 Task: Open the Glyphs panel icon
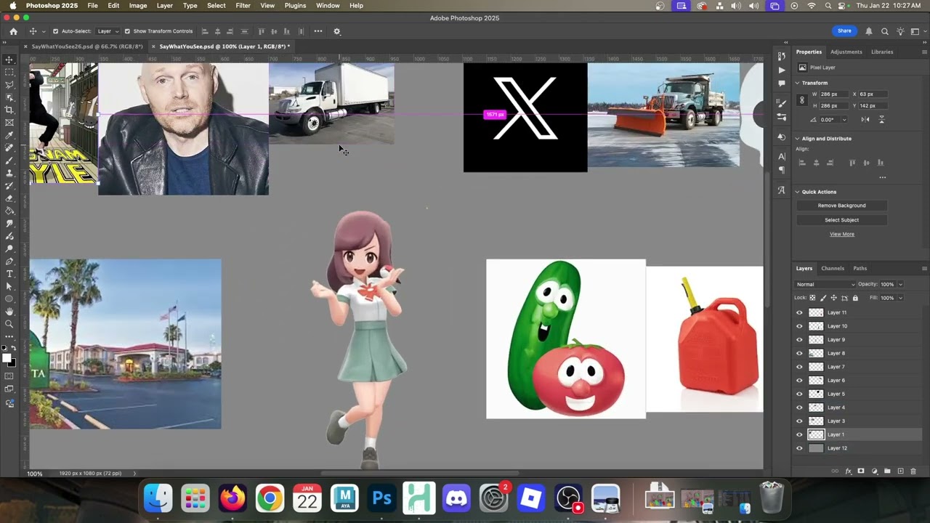click(781, 190)
